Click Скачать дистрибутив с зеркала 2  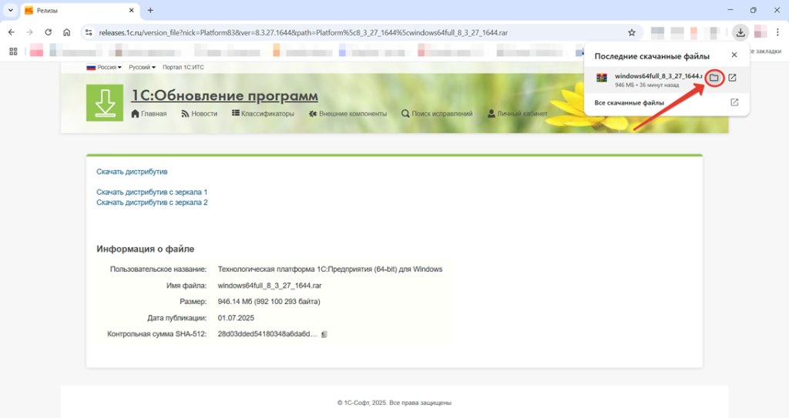152,202
